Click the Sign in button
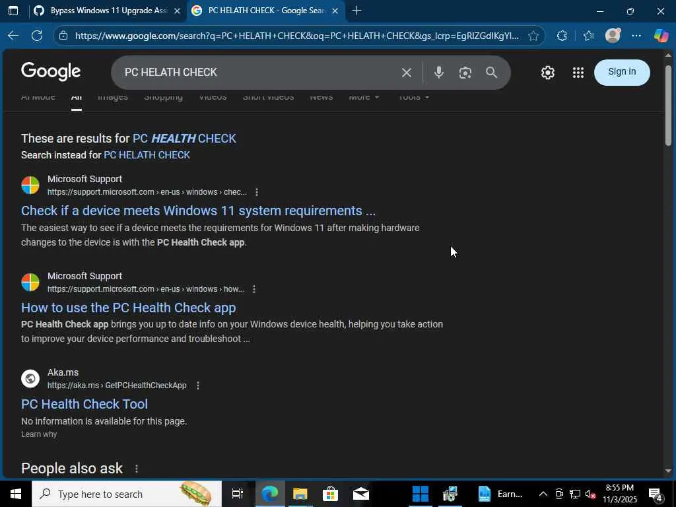This screenshot has height=507, width=676. [x=622, y=72]
